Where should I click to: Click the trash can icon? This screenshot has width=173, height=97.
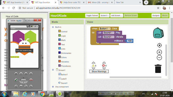coord(158,69)
